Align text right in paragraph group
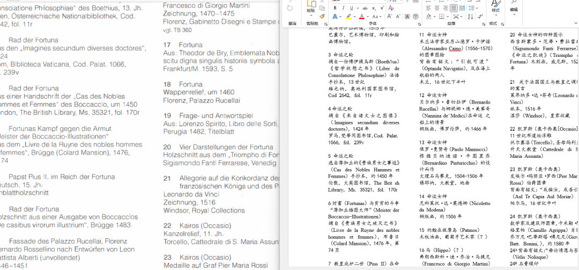 coord(446,8)
